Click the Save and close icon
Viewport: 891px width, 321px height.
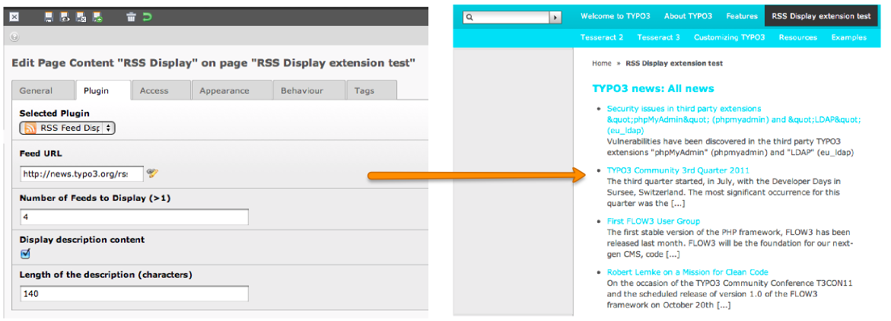coord(81,17)
